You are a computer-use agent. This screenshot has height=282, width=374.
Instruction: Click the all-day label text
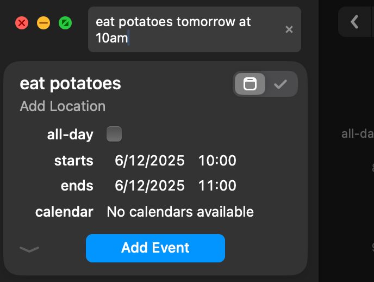click(70, 134)
